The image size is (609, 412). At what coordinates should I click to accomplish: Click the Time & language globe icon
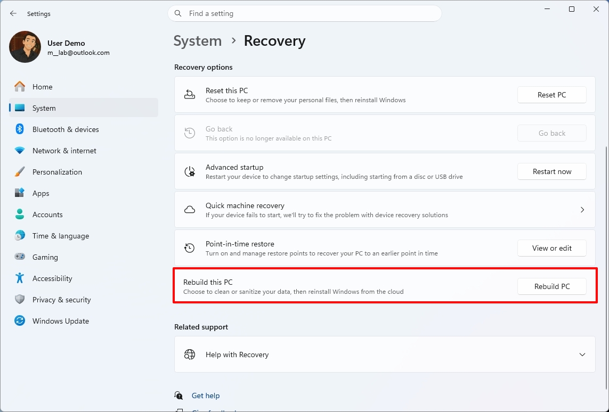(x=20, y=235)
